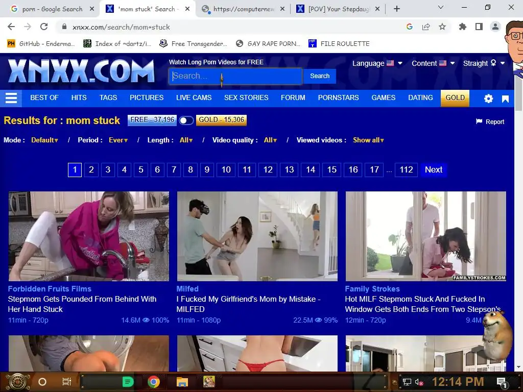Open the FILE ROULETTE bookmark
Image resolution: width=523 pixels, height=392 pixels.
(x=339, y=44)
